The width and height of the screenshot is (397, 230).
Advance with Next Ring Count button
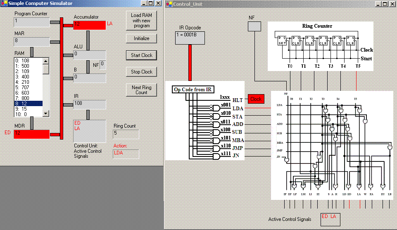pyautogui.click(x=141, y=90)
